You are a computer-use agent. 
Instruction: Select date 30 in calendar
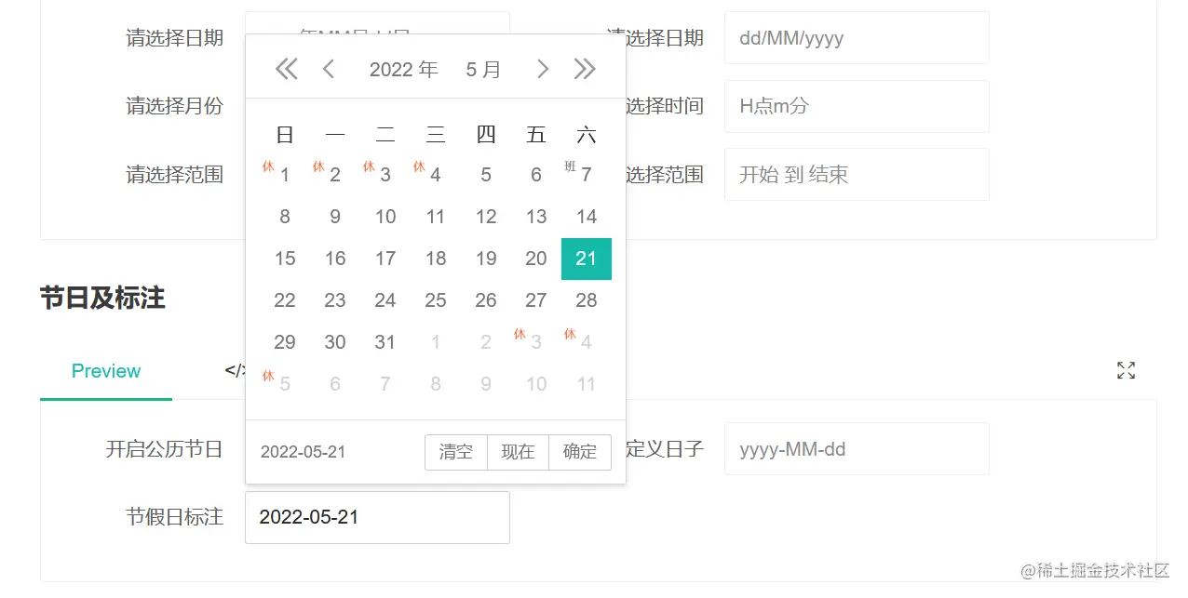[335, 342]
